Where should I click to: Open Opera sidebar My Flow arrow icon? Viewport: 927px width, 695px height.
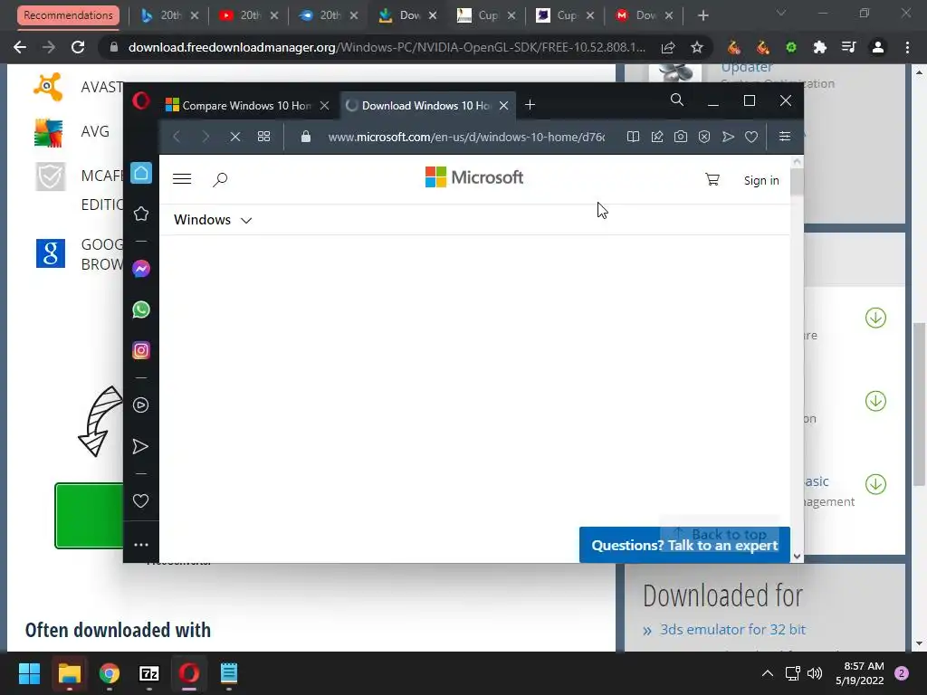click(x=140, y=446)
